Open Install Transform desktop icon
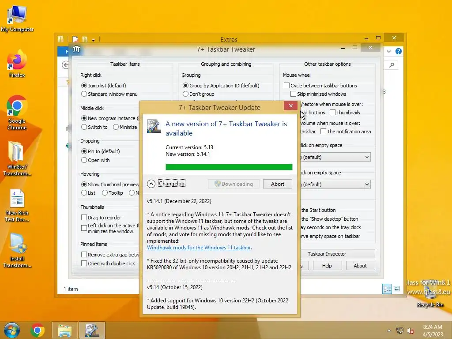Screen dimensions: 452x339 point(17,251)
